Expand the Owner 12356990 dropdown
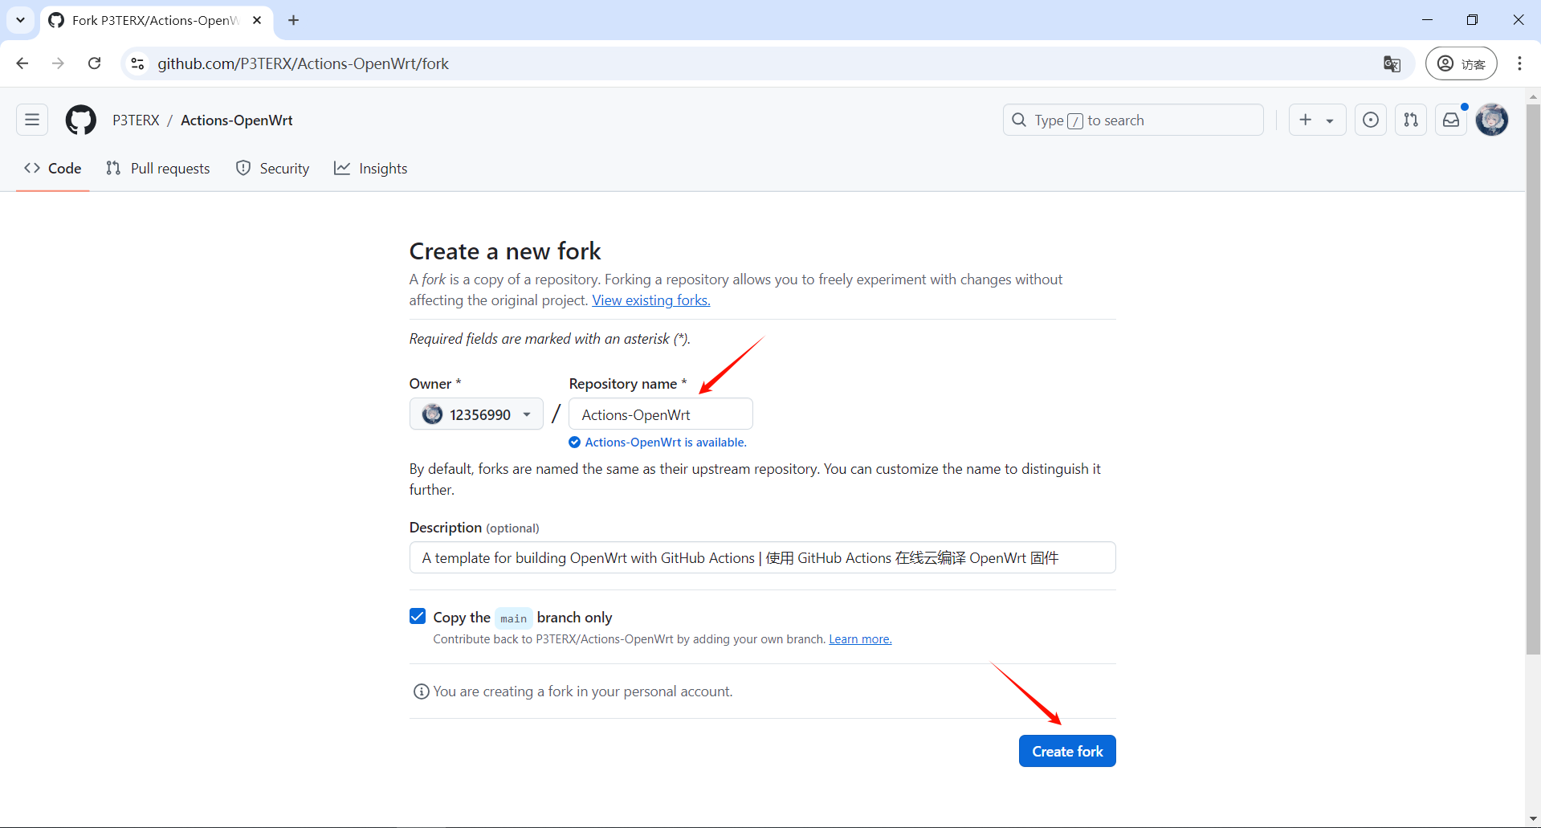The width and height of the screenshot is (1541, 828). click(477, 414)
